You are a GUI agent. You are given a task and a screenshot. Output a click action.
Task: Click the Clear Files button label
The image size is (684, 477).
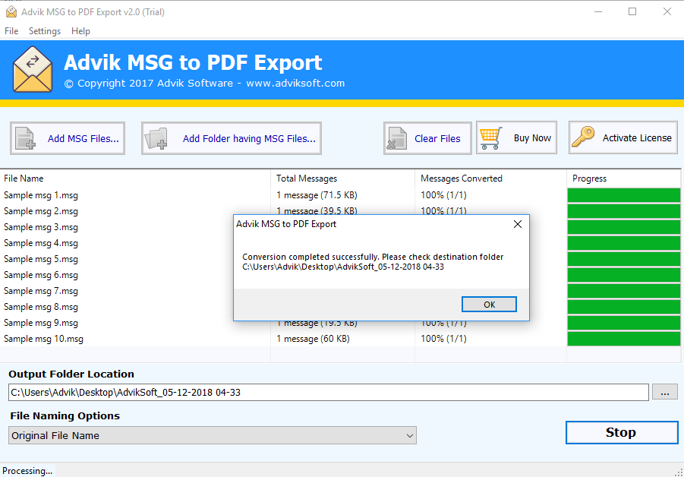point(437,139)
